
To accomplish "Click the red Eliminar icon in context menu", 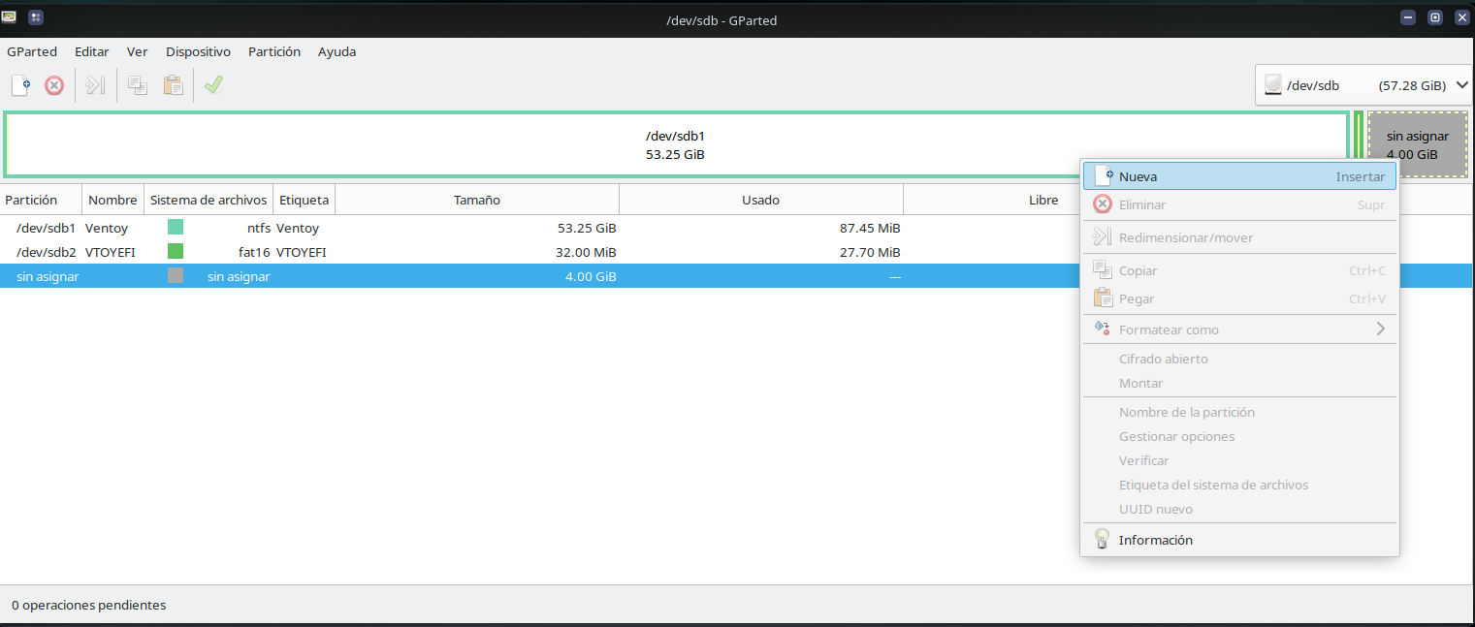I will click(1103, 204).
